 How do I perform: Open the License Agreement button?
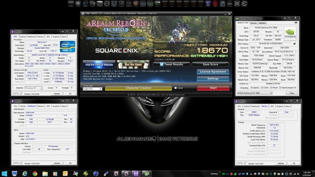coord(213,72)
